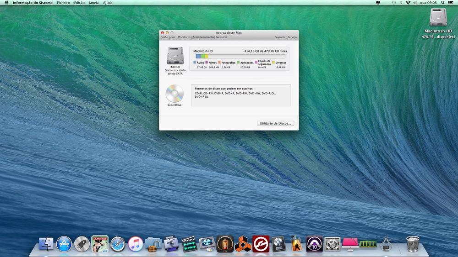Viewport: 458px width, 257px height.
Task: Click the '27,06 GB' Áudio value
Action: (202, 67)
